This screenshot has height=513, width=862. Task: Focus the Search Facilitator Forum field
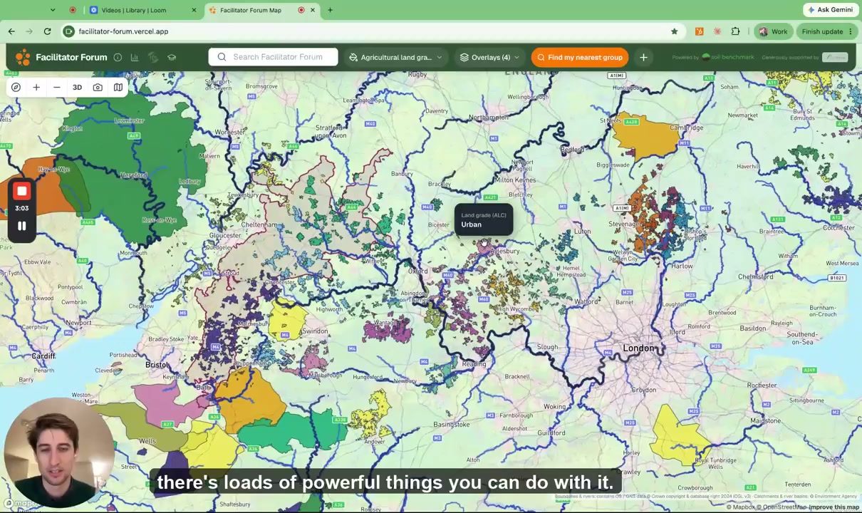(x=273, y=57)
